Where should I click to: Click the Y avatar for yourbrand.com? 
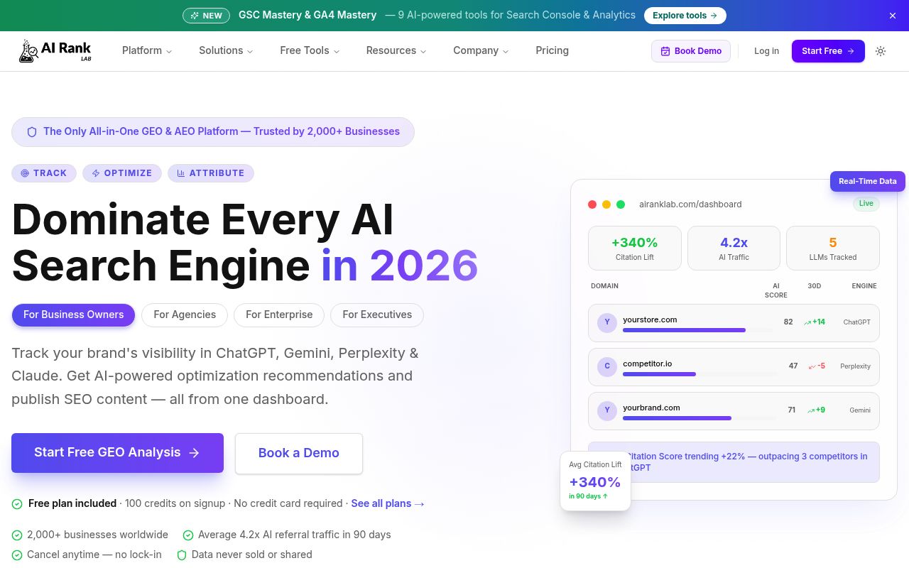[607, 410]
